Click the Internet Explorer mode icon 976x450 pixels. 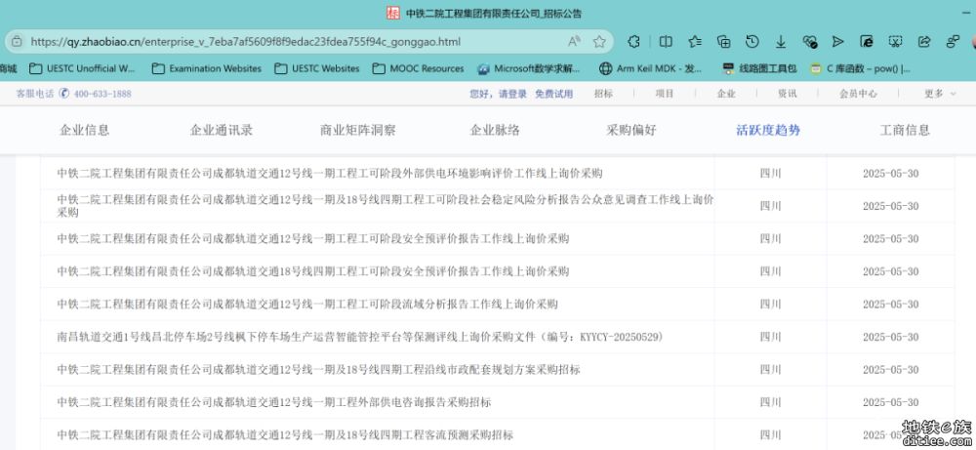(867, 42)
